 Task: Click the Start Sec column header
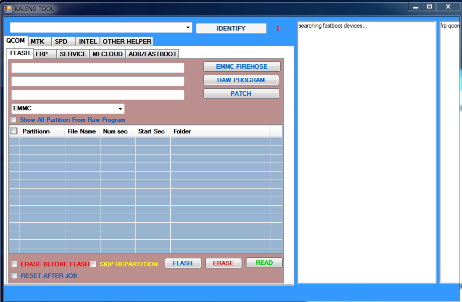click(152, 131)
